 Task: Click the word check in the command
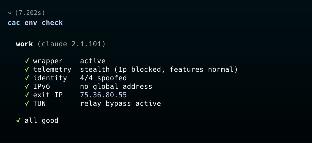(52, 23)
